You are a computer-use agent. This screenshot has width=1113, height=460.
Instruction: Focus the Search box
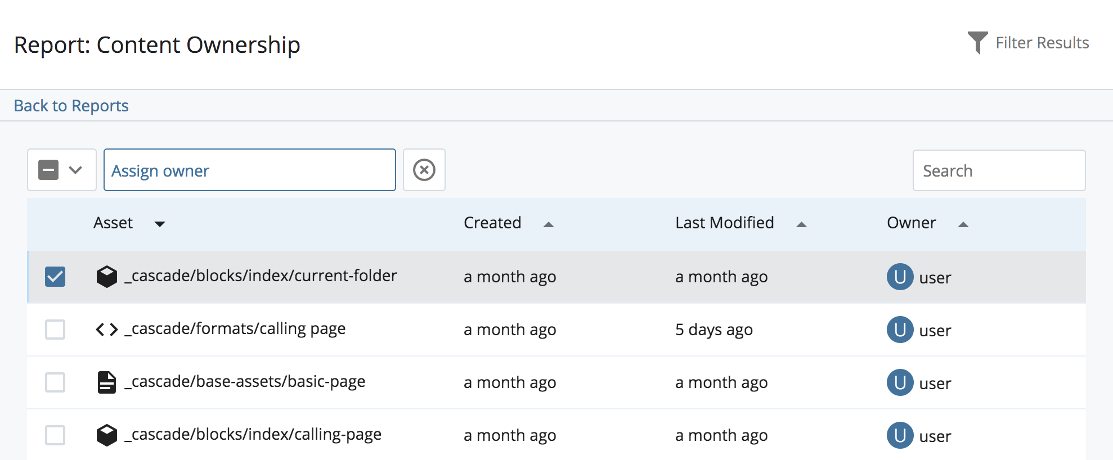point(999,170)
